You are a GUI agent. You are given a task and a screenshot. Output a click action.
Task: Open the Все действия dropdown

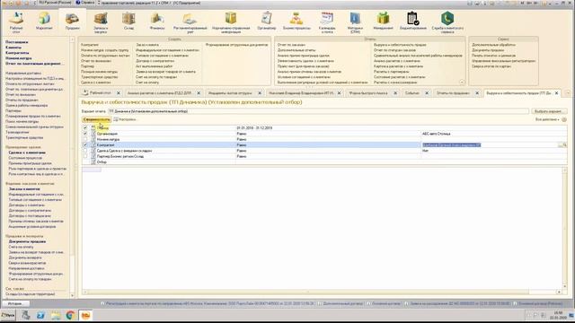(x=547, y=119)
